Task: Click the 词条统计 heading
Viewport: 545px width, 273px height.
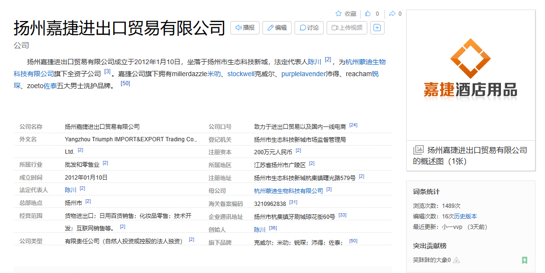Action: click(426, 192)
